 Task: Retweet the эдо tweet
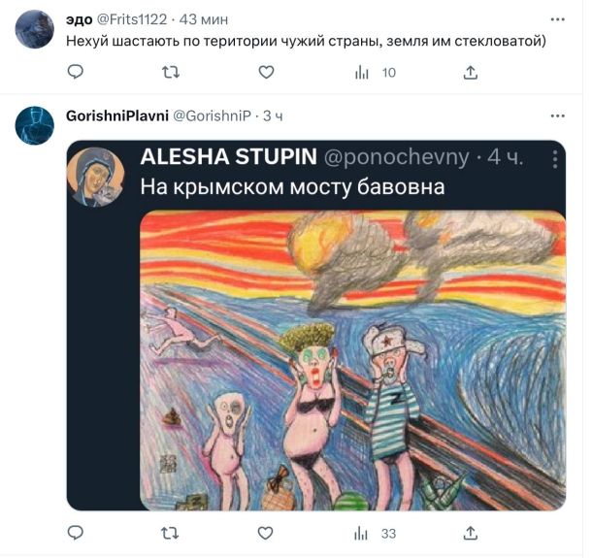[170, 72]
